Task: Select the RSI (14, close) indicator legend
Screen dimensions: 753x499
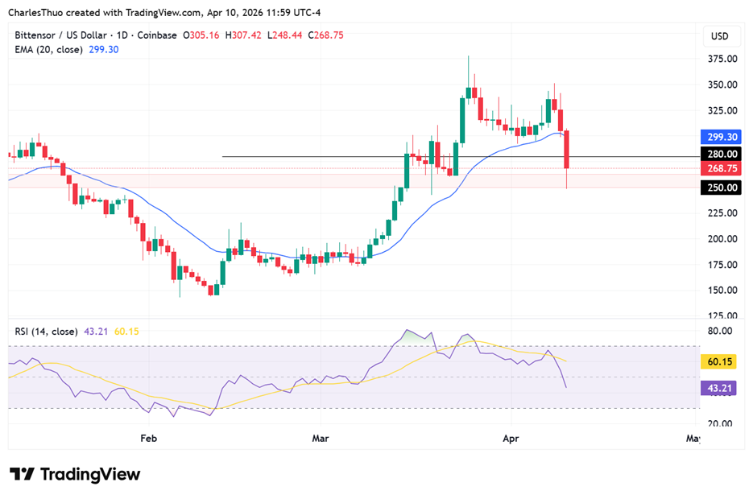Action: (46, 332)
